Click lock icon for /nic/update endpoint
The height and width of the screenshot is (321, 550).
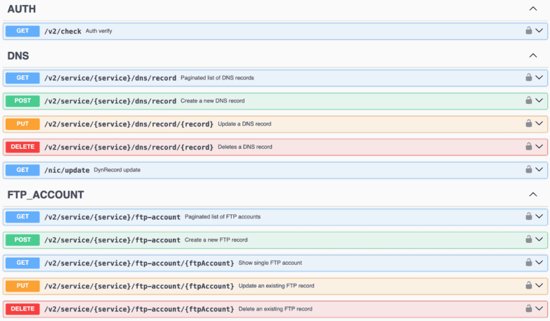pyautogui.click(x=529, y=169)
